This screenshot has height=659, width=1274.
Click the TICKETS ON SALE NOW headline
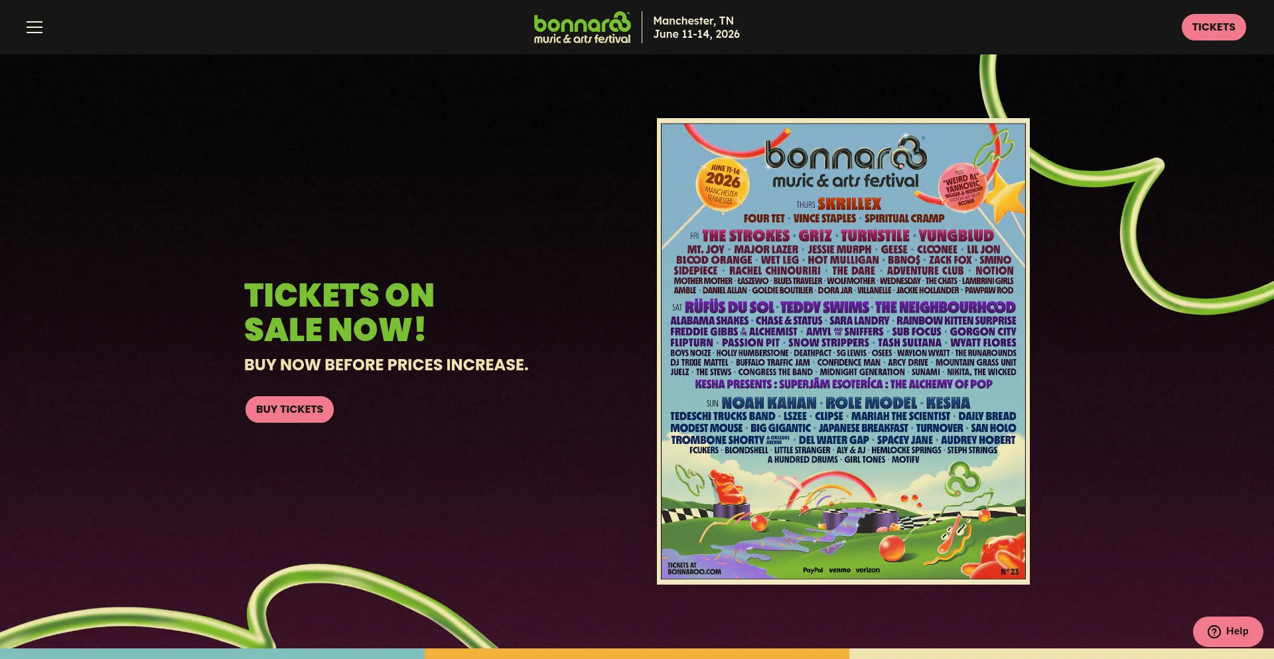[x=339, y=313]
